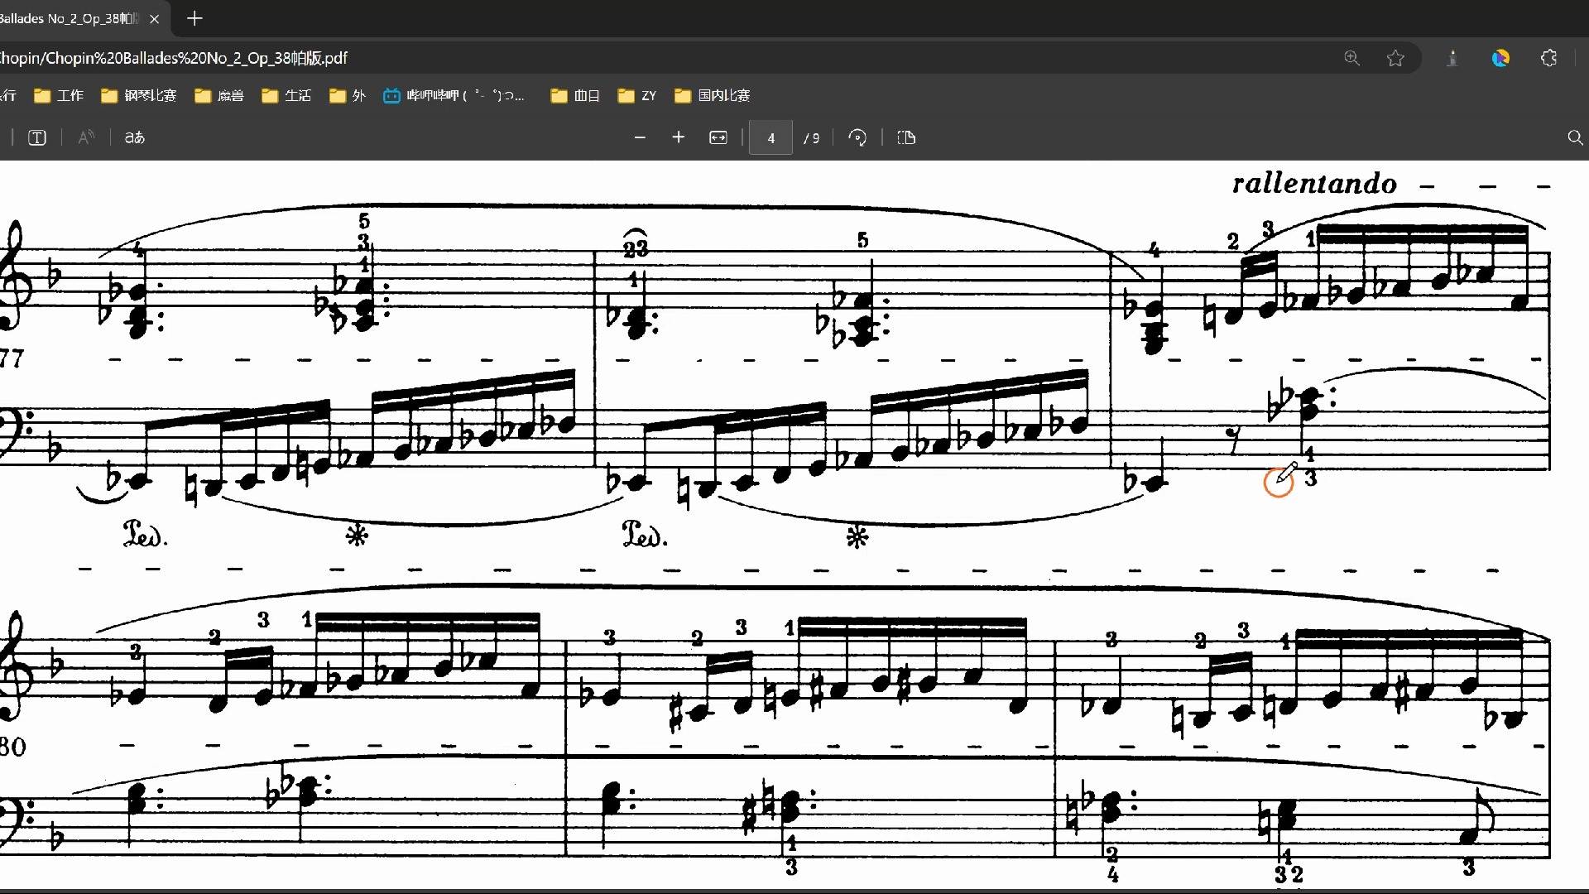Click the orange annotation pen cursor circle
This screenshot has height=894, width=1589.
[x=1279, y=483]
